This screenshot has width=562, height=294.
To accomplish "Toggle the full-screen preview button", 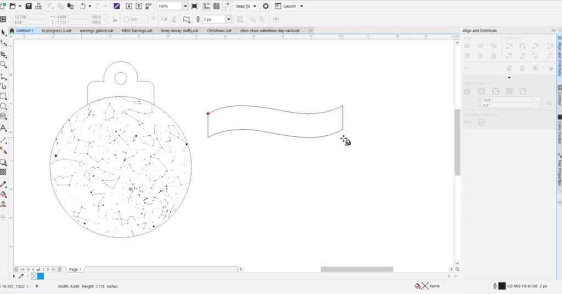I will tap(194, 6).
